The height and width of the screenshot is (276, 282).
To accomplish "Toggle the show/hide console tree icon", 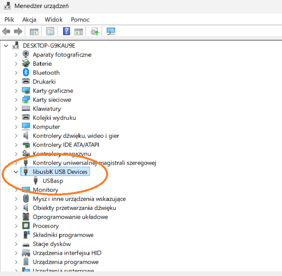I will [34, 32].
